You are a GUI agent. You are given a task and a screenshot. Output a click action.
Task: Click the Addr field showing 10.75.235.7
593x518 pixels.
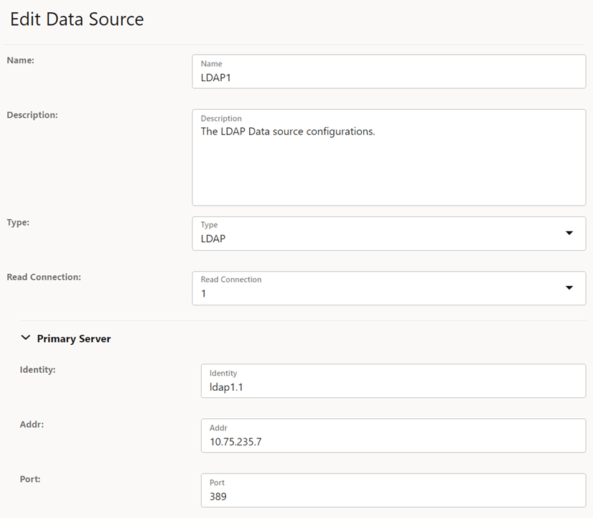coord(392,441)
